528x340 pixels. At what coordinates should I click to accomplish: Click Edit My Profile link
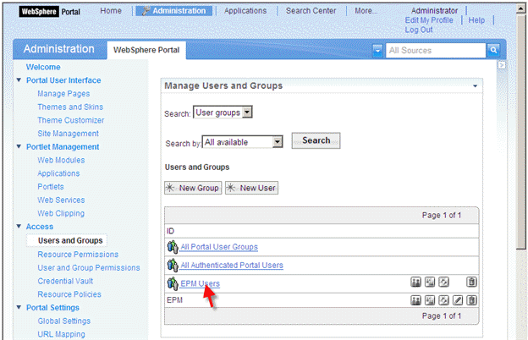click(x=429, y=20)
